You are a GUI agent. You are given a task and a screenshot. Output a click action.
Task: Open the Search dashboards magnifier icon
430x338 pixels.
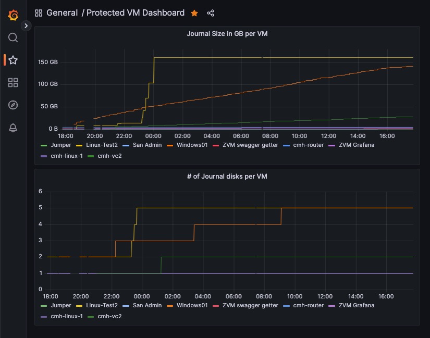(x=13, y=37)
